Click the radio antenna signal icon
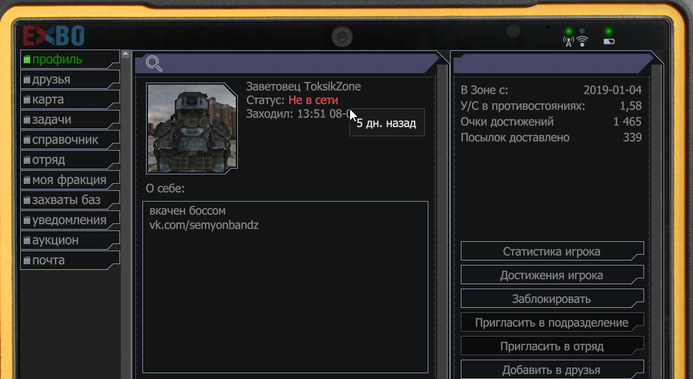Image resolution: width=693 pixels, height=379 pixels. point(569,42)
